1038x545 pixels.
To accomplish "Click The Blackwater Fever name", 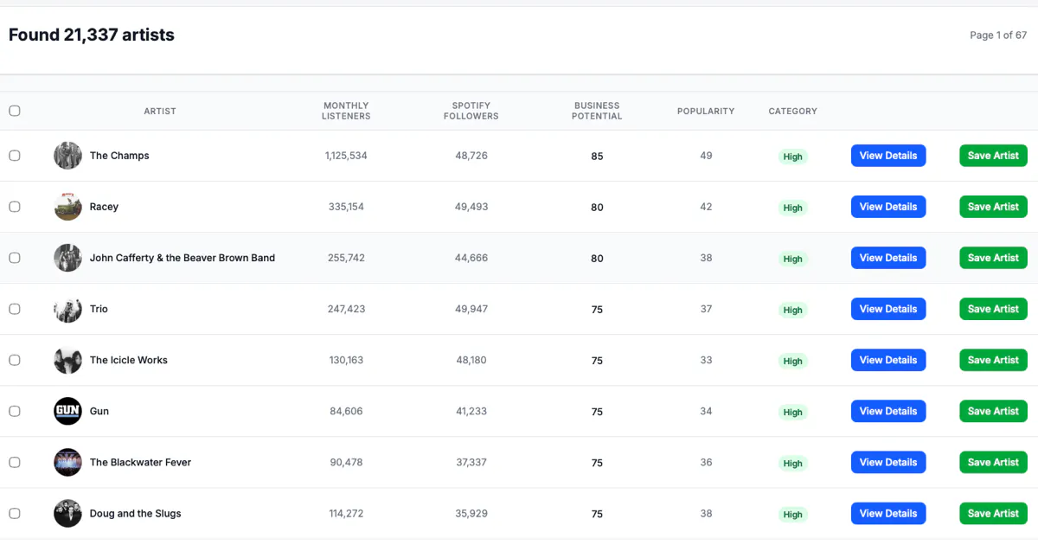I will coord(140,462).
